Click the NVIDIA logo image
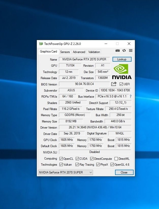The width and height of the screenshot is (159, 209). [x=122, y=72]
